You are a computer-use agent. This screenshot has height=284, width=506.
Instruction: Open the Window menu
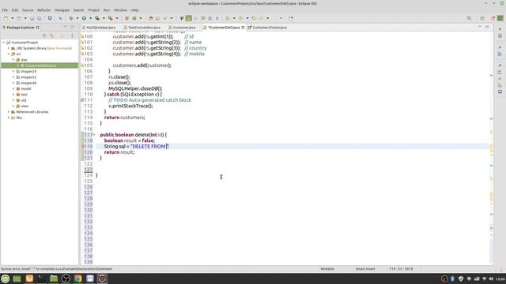120,10
